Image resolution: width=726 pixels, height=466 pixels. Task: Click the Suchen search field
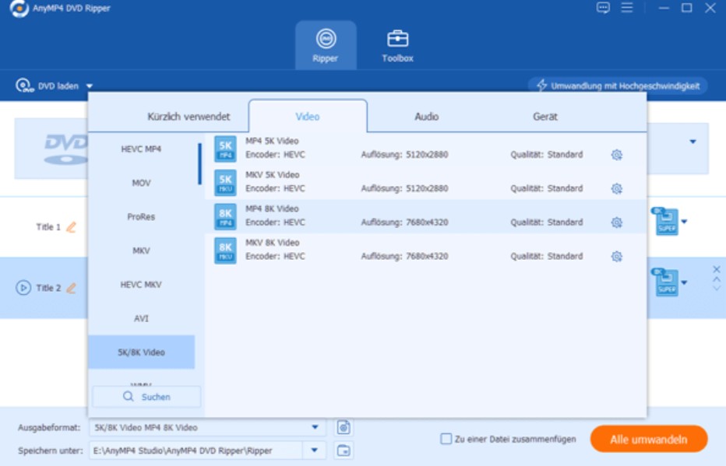click(146, 397)
